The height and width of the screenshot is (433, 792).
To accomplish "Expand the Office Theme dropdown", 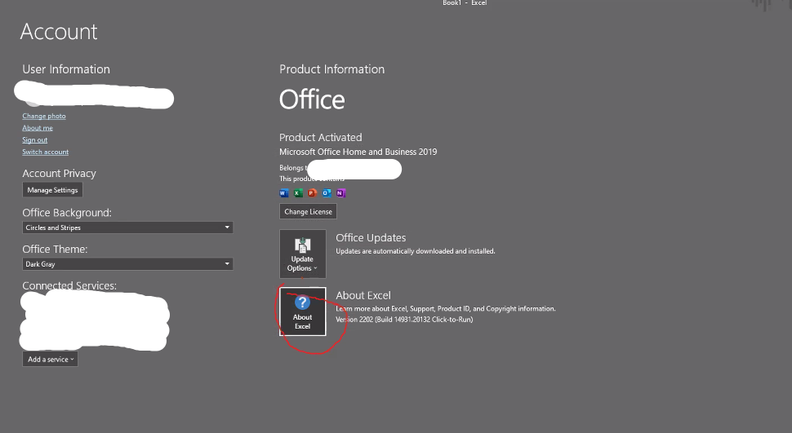I will [x=127, y=264].
